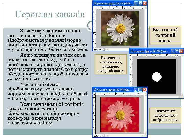
Task: Click the scroll-up arrow in the top daisy window
Action: [x=146, y=7]
